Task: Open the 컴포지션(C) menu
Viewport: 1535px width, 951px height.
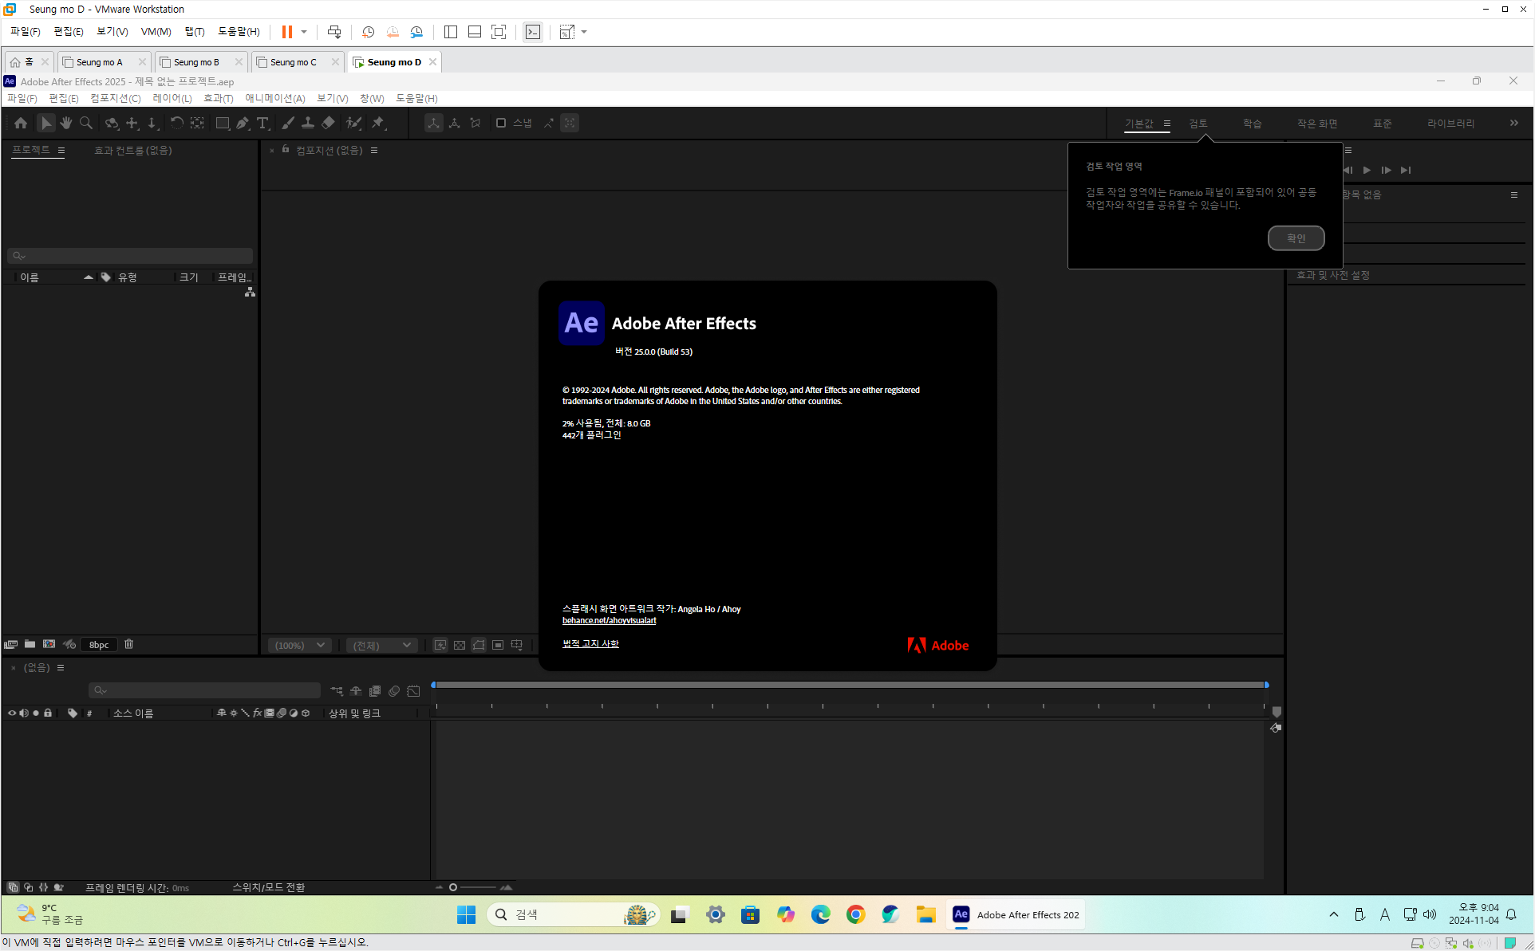Action: coord(115,98)
